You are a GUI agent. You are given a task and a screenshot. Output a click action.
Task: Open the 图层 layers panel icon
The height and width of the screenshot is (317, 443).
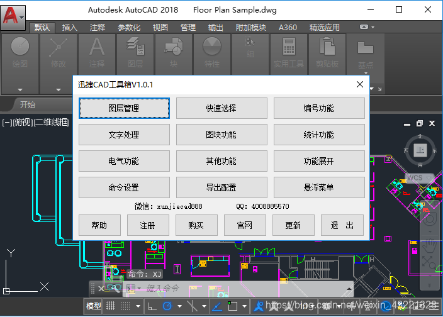pyautogui.click(x=135, y=47)
